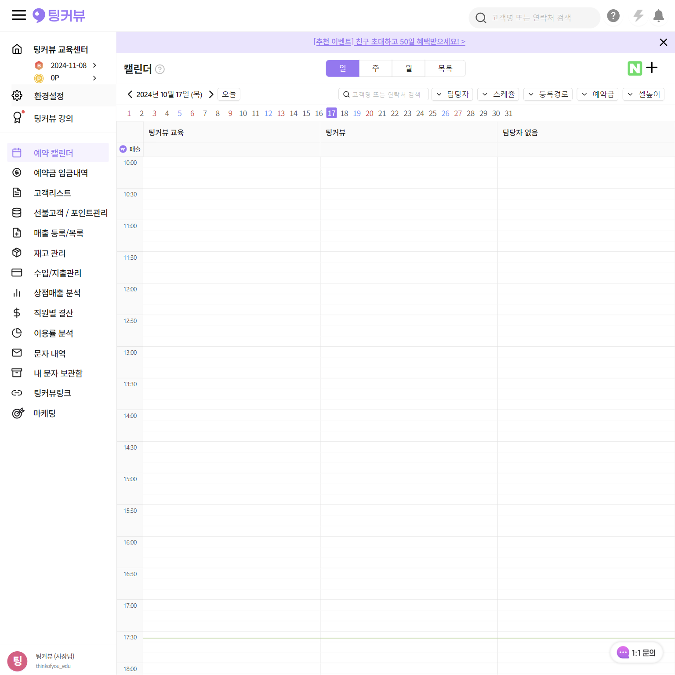Screen dimensions: 675x675
Task: Open 환경설정 gear icon
Action: pyautogui.click(x=17, y=95)
